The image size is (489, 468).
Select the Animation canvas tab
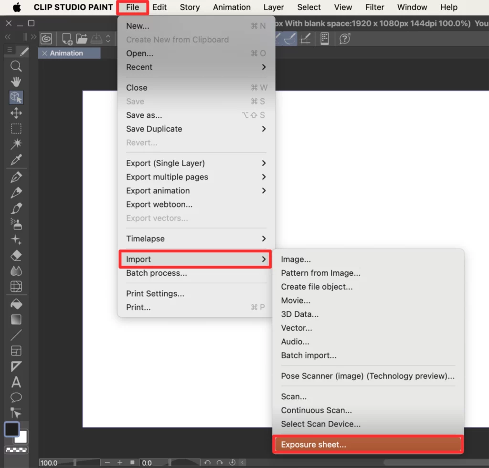(x=69, y=53)
